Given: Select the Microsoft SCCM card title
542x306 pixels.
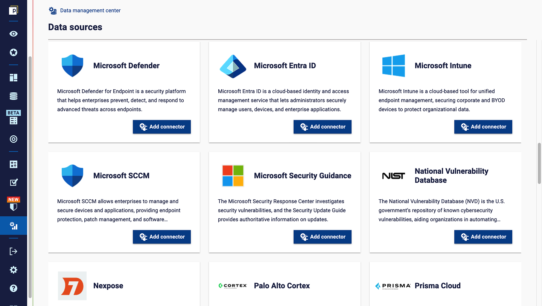Looking at the screenshot, I should 121,176.
